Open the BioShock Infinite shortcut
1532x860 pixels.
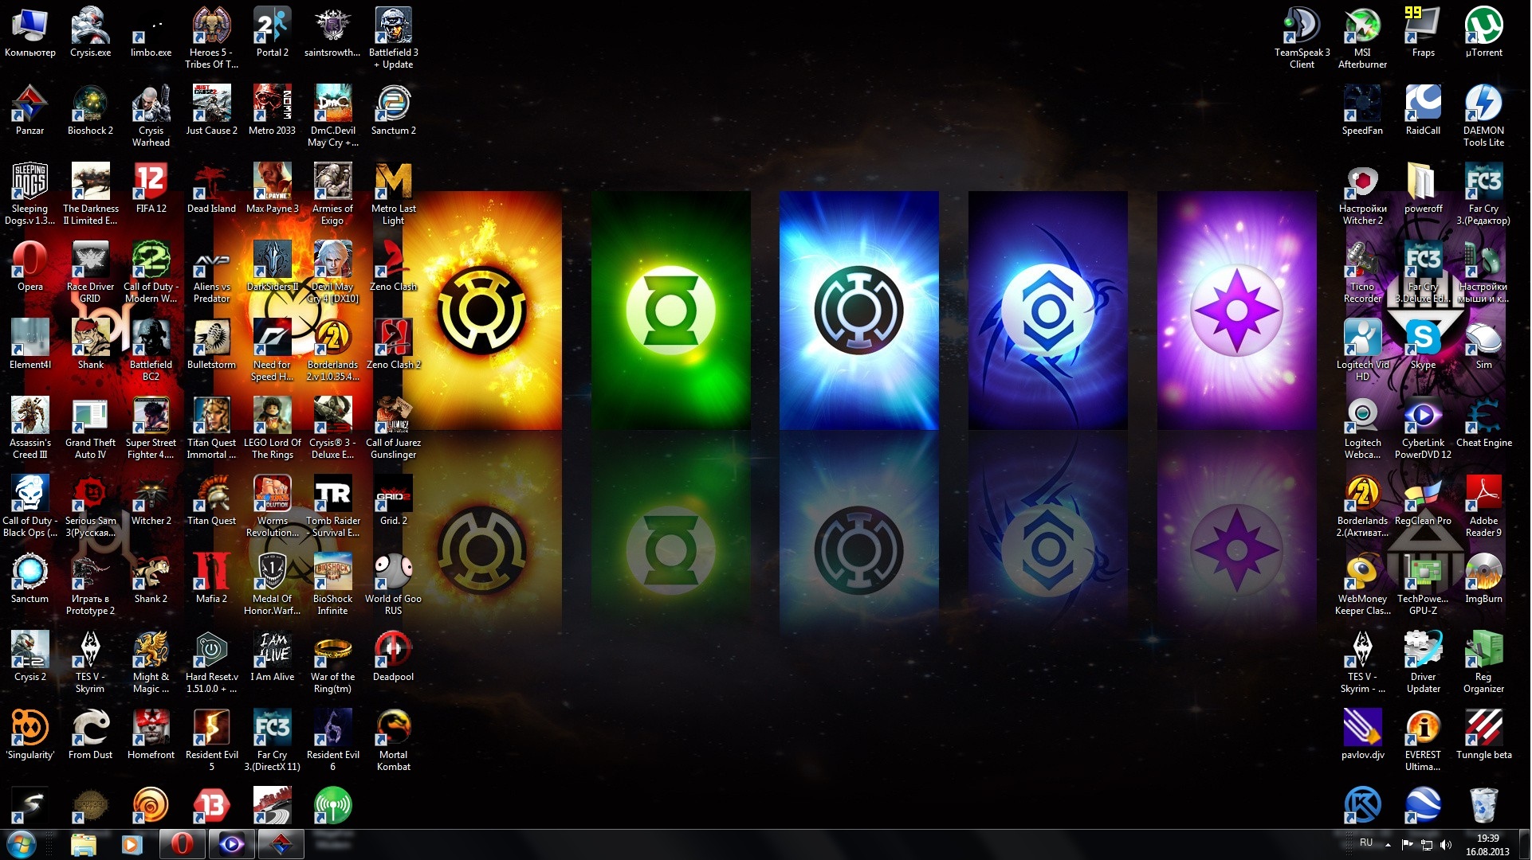332,584
